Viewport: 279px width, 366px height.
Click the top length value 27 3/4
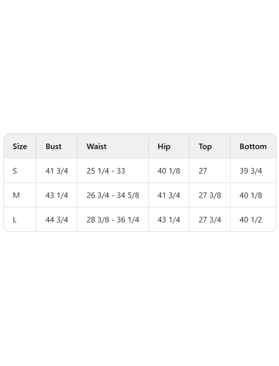pos(210,220)
